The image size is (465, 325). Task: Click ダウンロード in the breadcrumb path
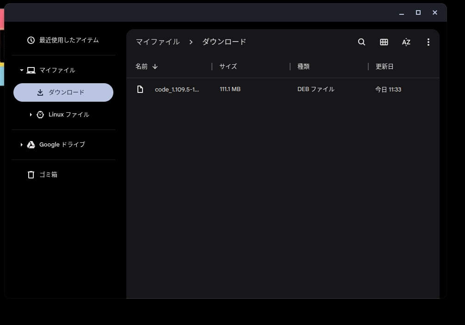[223, 42]
